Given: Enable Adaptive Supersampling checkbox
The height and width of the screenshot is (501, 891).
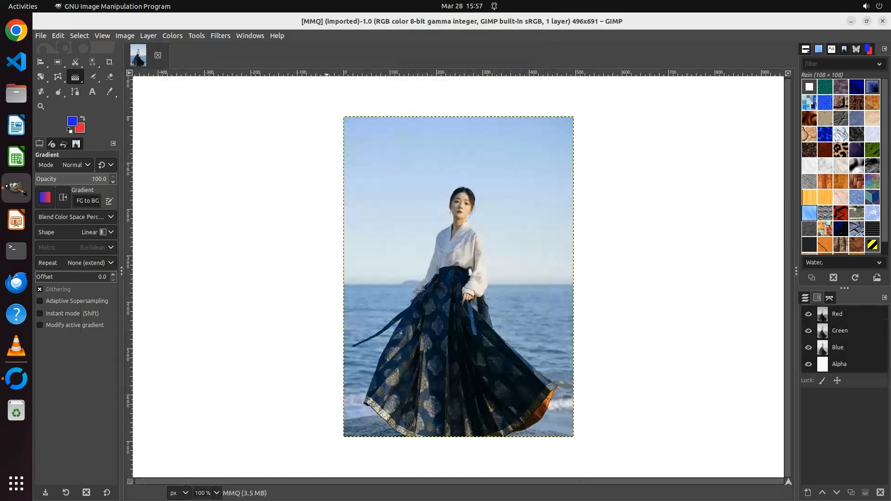Looking at the screenshot, I should point(40,301).
